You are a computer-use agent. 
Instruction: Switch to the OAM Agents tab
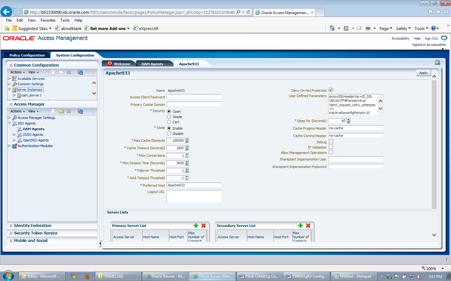152,64
